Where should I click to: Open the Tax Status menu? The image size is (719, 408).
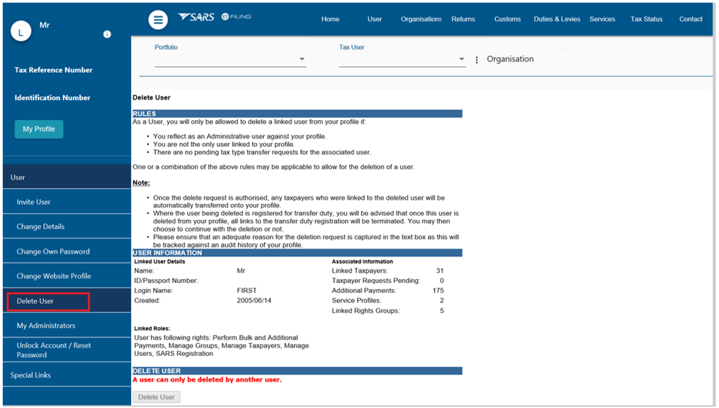(x=646, y=19)
